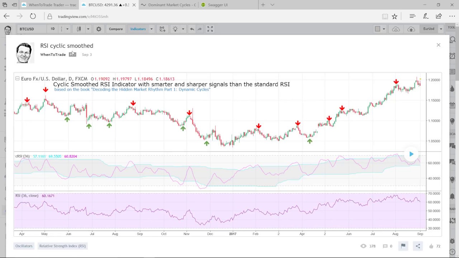Open hotlist flame icon in right sidebar
Screen dimensions: 459x258
point(452,89)
